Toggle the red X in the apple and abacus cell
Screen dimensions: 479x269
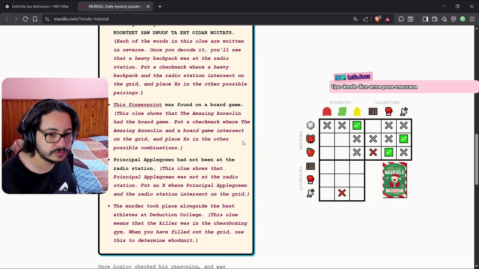pos(373,152)
